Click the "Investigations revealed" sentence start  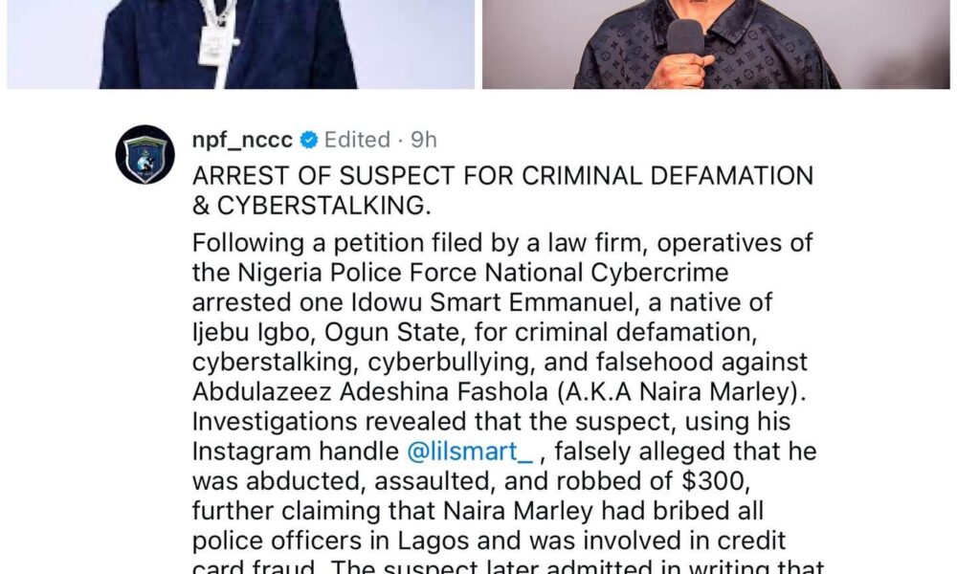click(321, 422)
